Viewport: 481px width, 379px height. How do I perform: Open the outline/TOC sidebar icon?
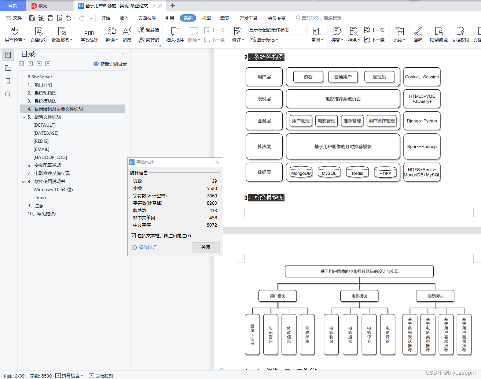(x=8, y=55)
